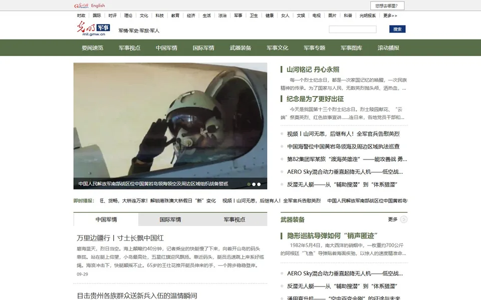Open 国际 in the top navigation
Viewport: 481px width, 300px height.
click(x=97, y=15)
